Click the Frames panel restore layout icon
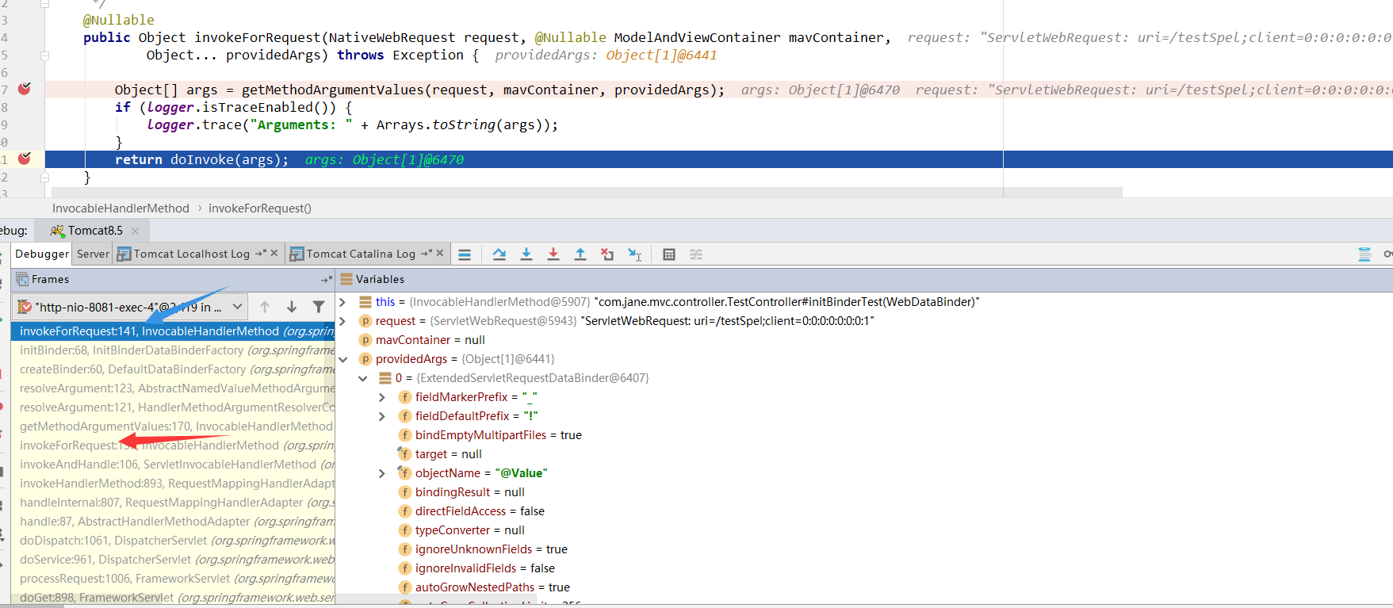 coord(326,280)
